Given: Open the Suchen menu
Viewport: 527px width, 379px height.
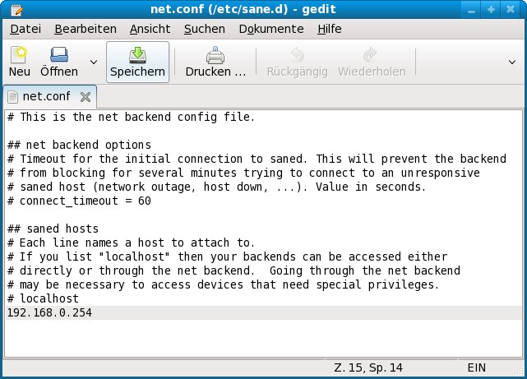Looking at the screenshot, I should [204, 29].
